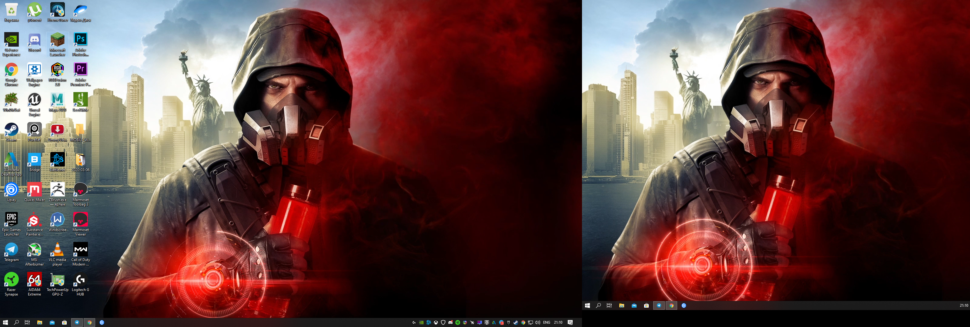Open the Discord tray icon with notification
This screenshot has width=970, height=327.
click(x=450, y=322)
